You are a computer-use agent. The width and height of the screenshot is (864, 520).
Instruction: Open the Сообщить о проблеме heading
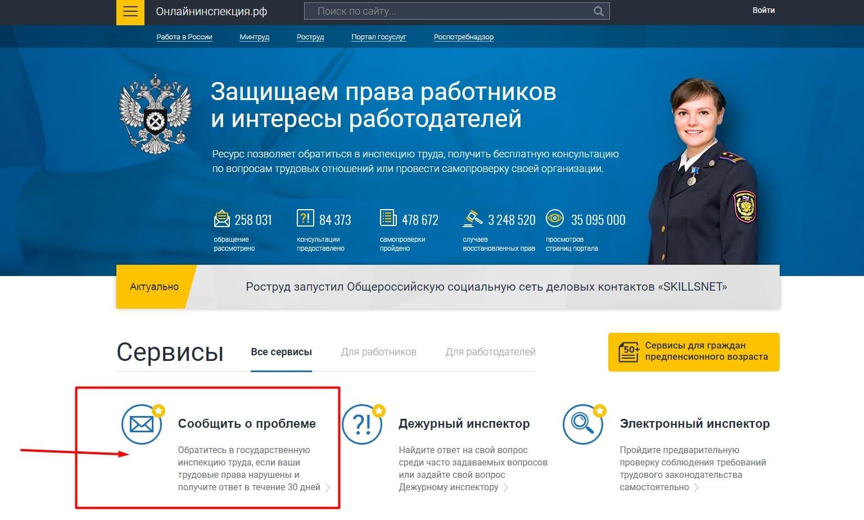247,424
